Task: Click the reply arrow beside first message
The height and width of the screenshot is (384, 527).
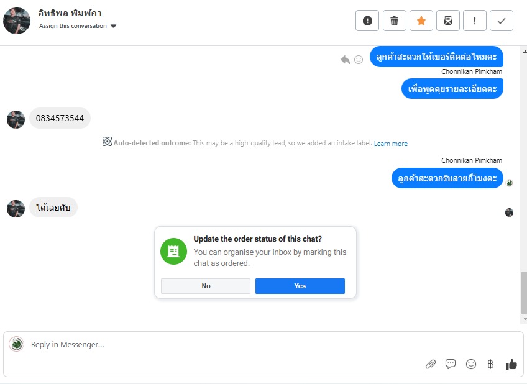Action: tap(345, 60)
